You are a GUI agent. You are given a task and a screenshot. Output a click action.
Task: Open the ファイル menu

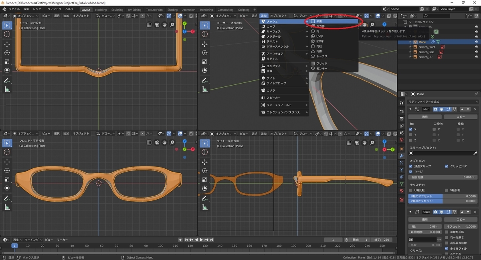[14, 9]
